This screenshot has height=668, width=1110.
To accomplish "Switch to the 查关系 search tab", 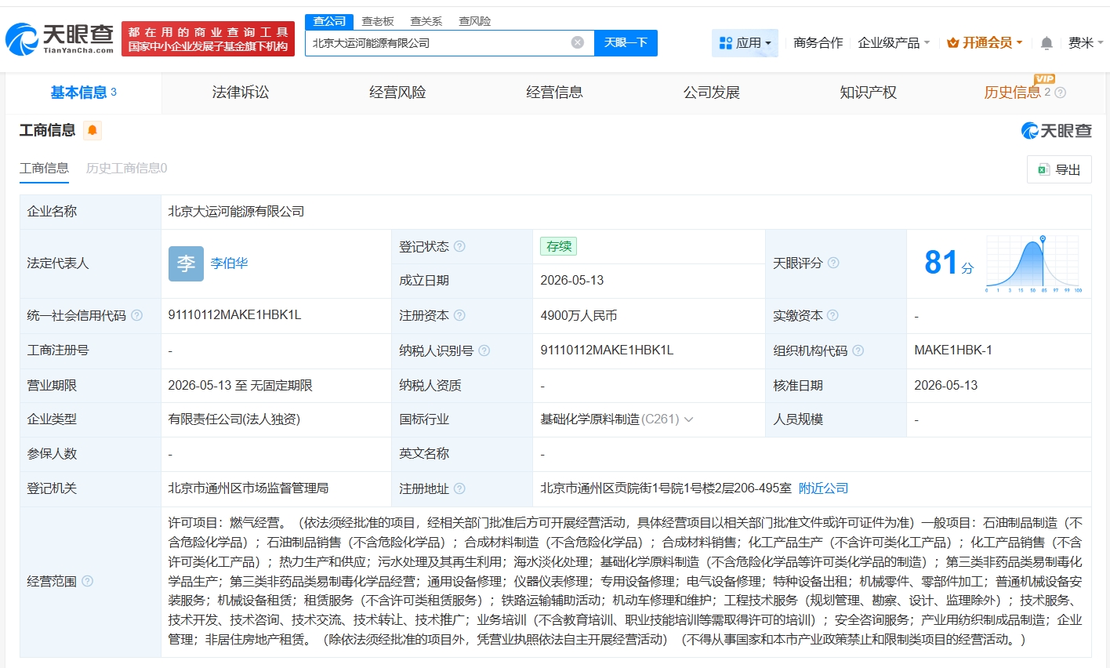I will 426,21.
